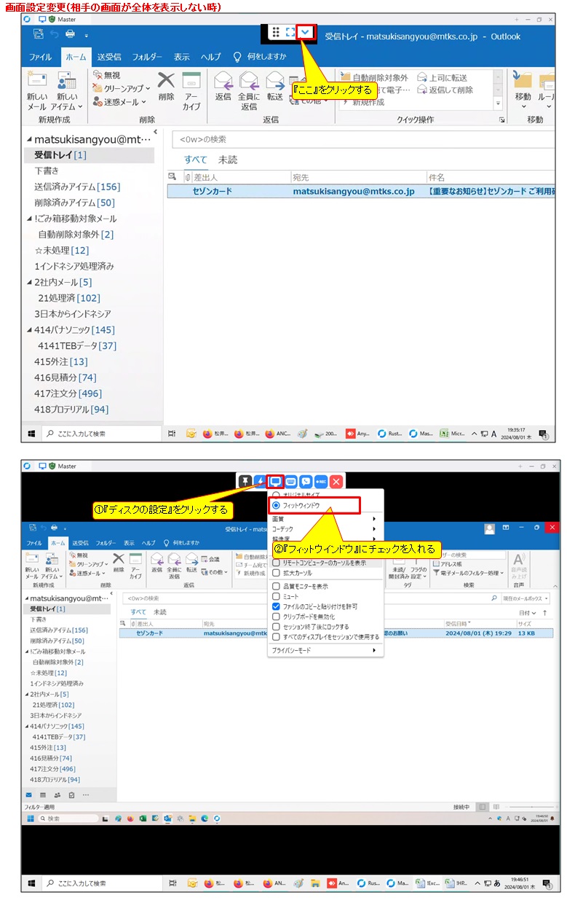Click the calendar icon in Outlook navigation bar
567x903 pixels.
(43, 794)
